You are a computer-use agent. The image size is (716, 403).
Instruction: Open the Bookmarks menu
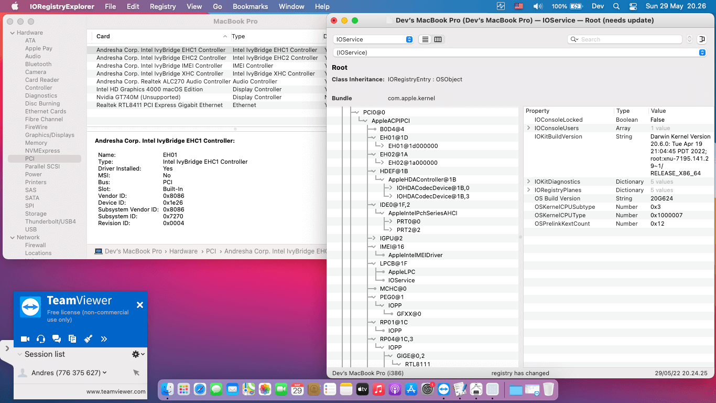click(x=250, y=6)
